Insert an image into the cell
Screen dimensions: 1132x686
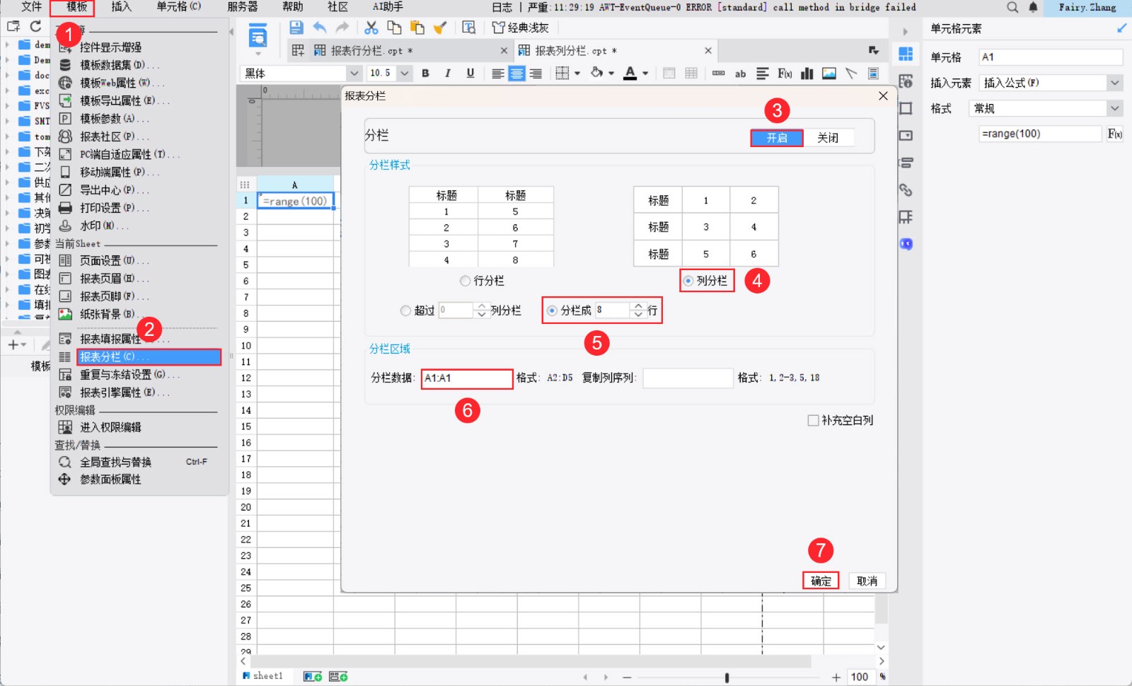click(829, 74)
